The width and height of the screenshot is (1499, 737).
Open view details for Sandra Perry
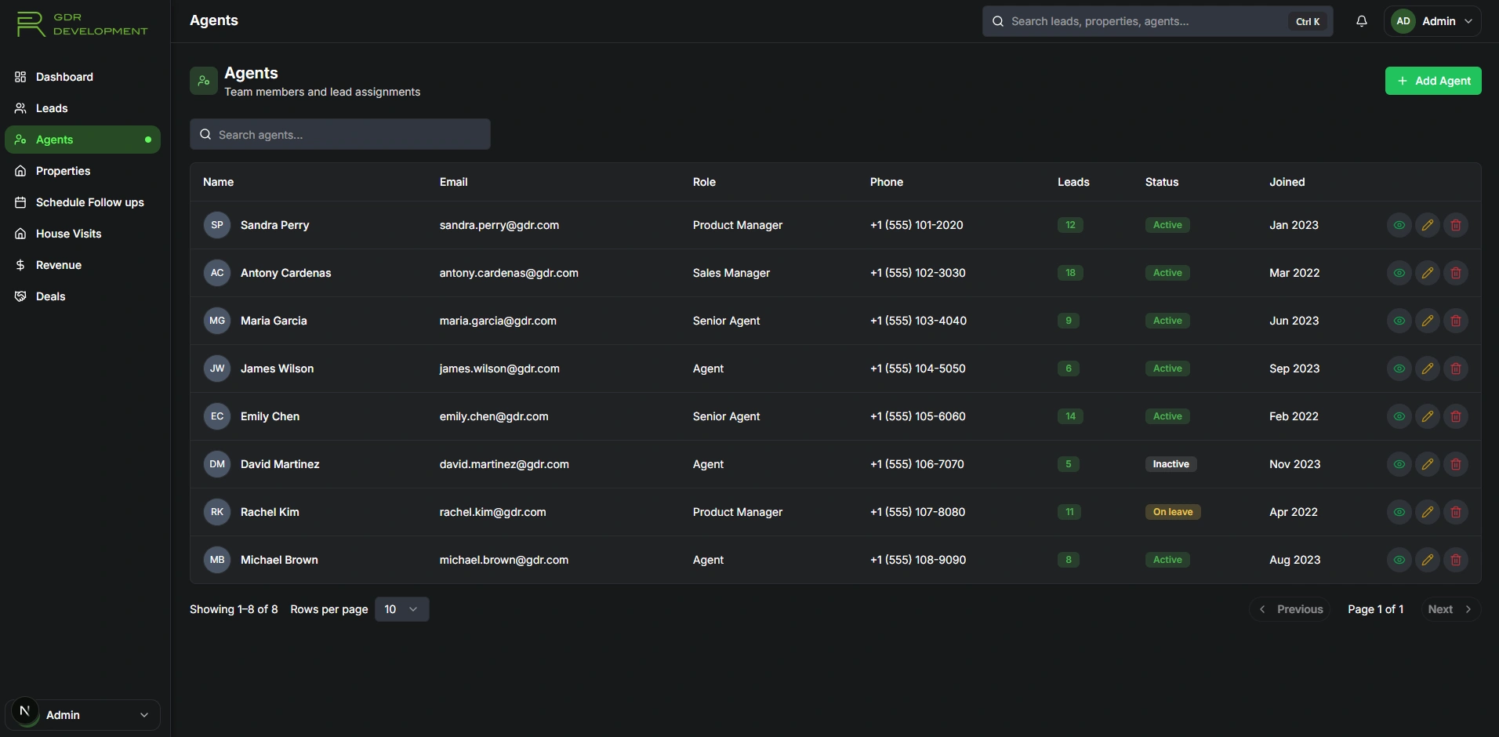[x=1399, y=225]
